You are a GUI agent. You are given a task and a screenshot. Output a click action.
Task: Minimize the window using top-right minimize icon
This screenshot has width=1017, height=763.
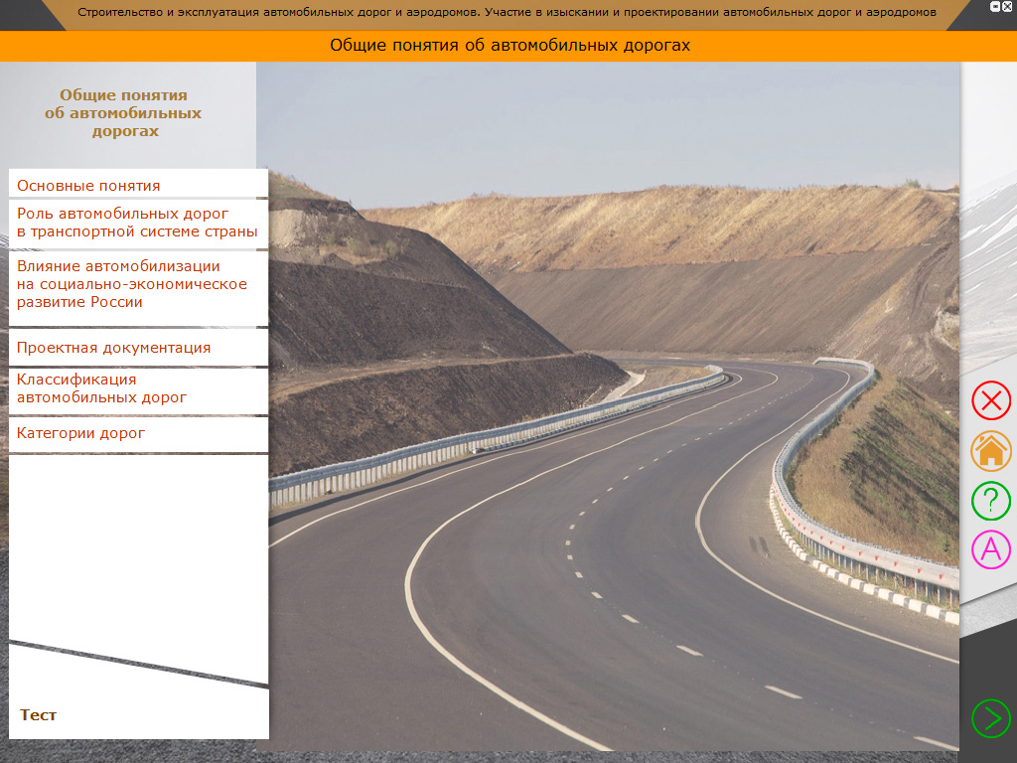[995, 6]
